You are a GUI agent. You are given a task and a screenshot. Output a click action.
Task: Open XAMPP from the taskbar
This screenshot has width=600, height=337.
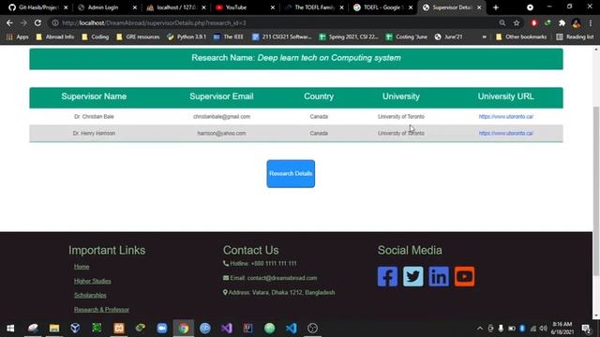pos(119,329)
